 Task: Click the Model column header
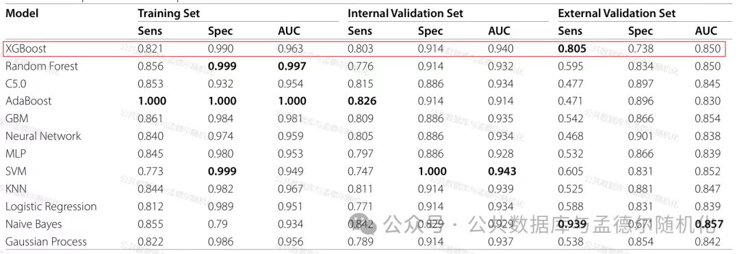click(22, 13)
